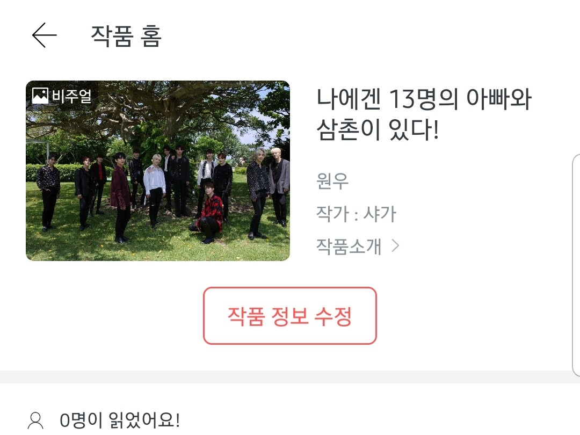Open the author link 작가 : 샤가
The image size is (580, 435).
pyautogui.click(x=356, y=214)
